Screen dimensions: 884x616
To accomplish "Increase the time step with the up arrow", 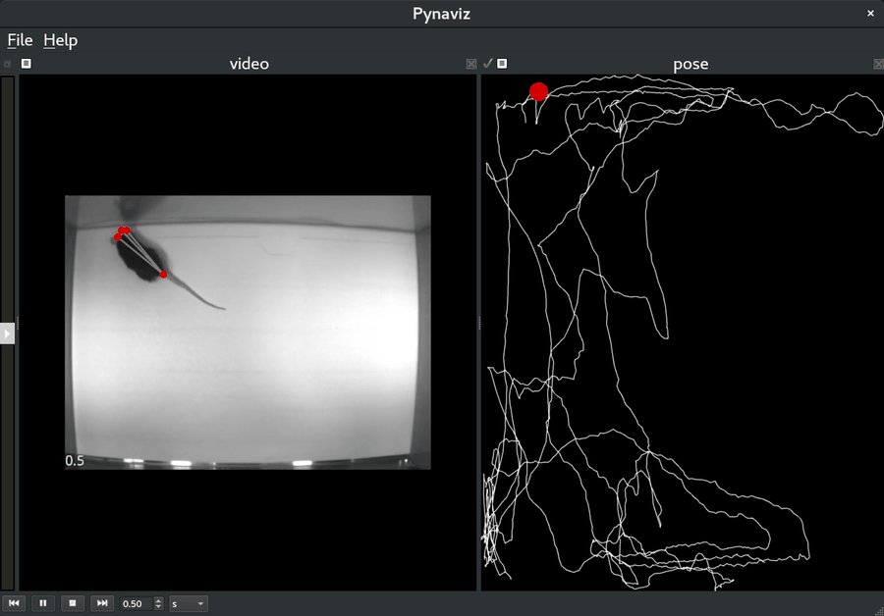I will coord(159,600).
